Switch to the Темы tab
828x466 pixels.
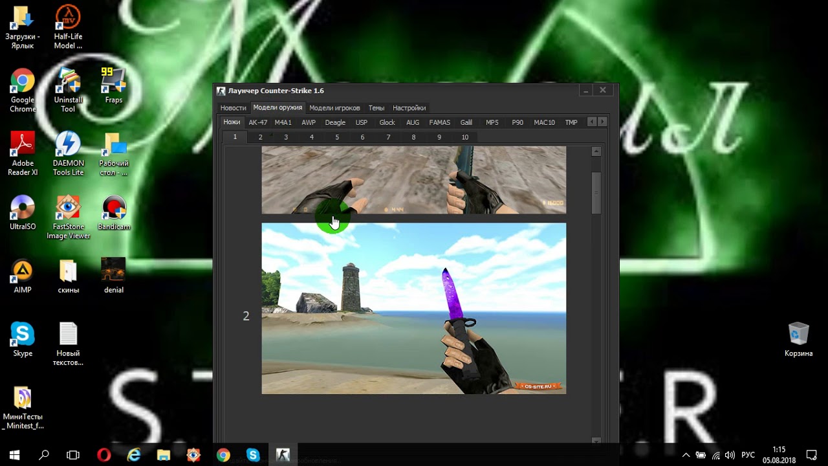tap(376, 108)
